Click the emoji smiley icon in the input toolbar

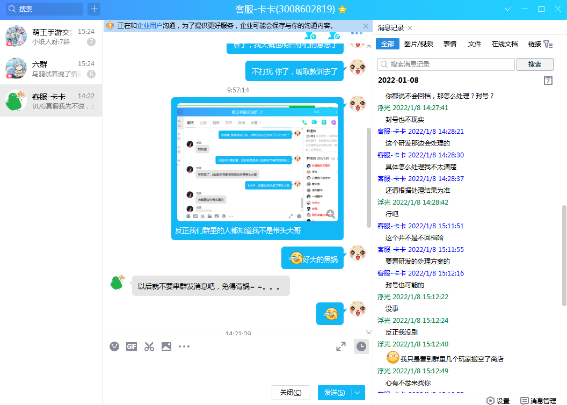(114, 346)
